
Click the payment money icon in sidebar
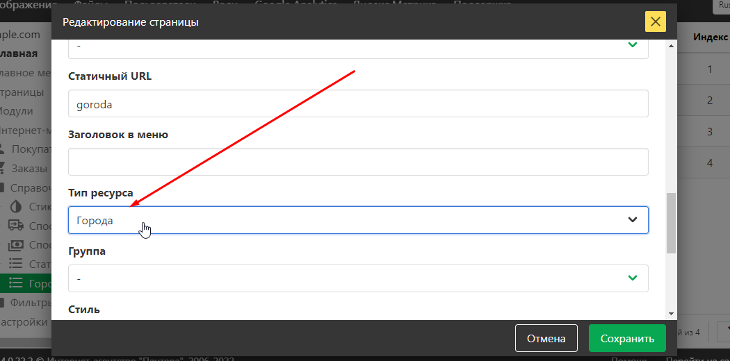click(16, 245)
